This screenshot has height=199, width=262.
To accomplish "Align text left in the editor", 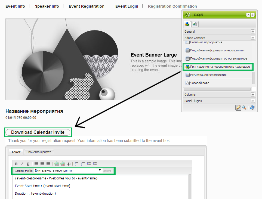I will tap(36, 164).
